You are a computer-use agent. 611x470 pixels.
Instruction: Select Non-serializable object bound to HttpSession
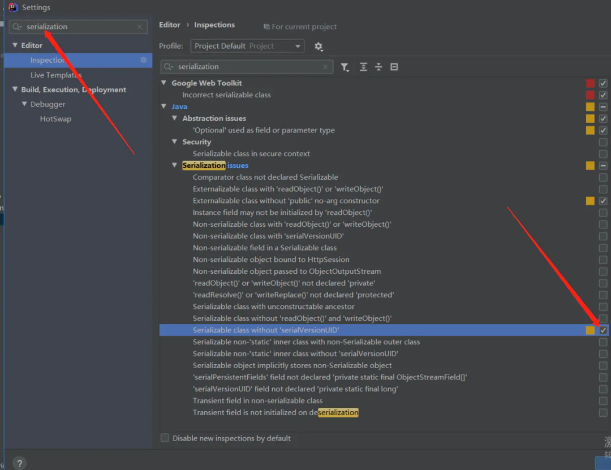click(271, 260)
